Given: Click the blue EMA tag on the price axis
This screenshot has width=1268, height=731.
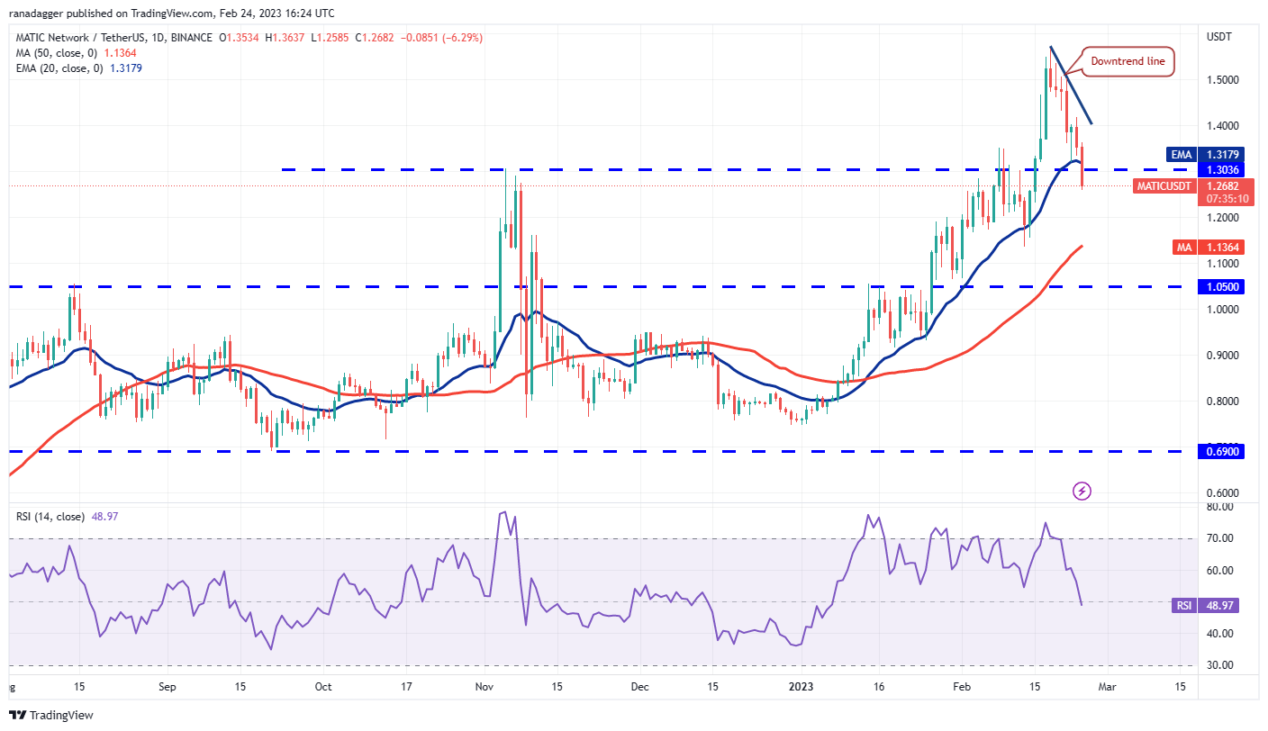Looking at the screenshot, I should (x=1181, y=155).
